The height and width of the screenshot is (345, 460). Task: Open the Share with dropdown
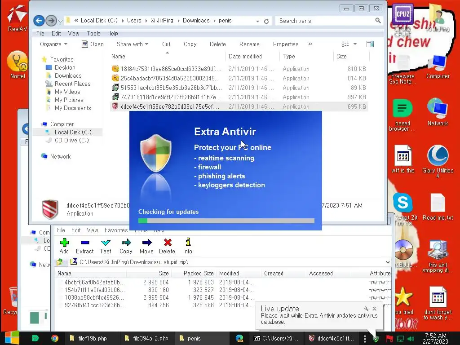[133, 44]
